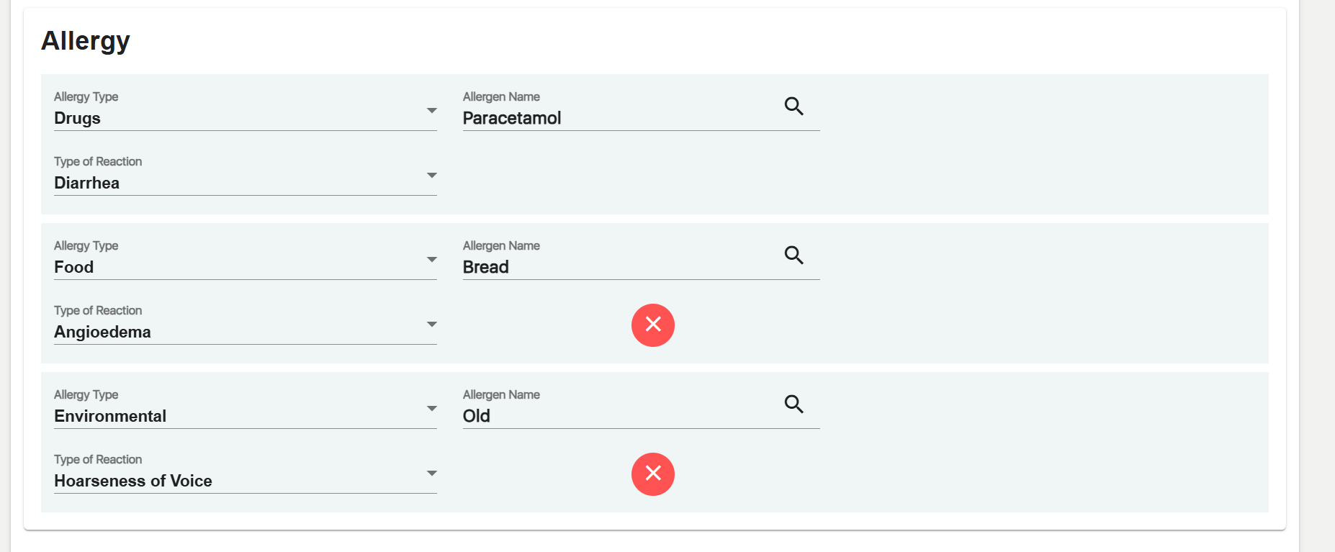
Task: Click the Allergen Name label above Paracetamol
Action: 501,96
